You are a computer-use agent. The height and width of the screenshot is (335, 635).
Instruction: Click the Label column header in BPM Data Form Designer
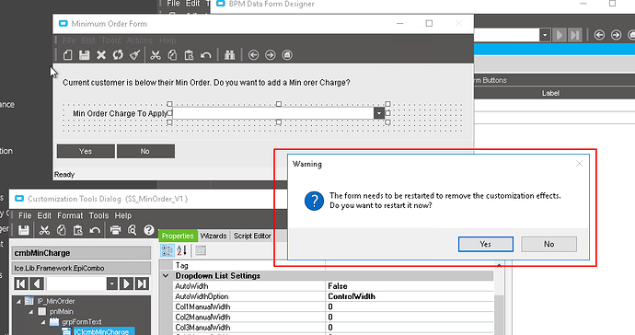550,93
